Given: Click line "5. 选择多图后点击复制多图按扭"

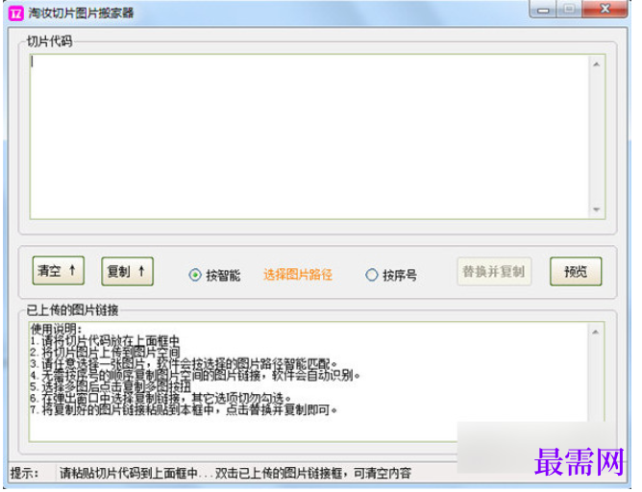Looking at the screenshot, I should point(111,386).
